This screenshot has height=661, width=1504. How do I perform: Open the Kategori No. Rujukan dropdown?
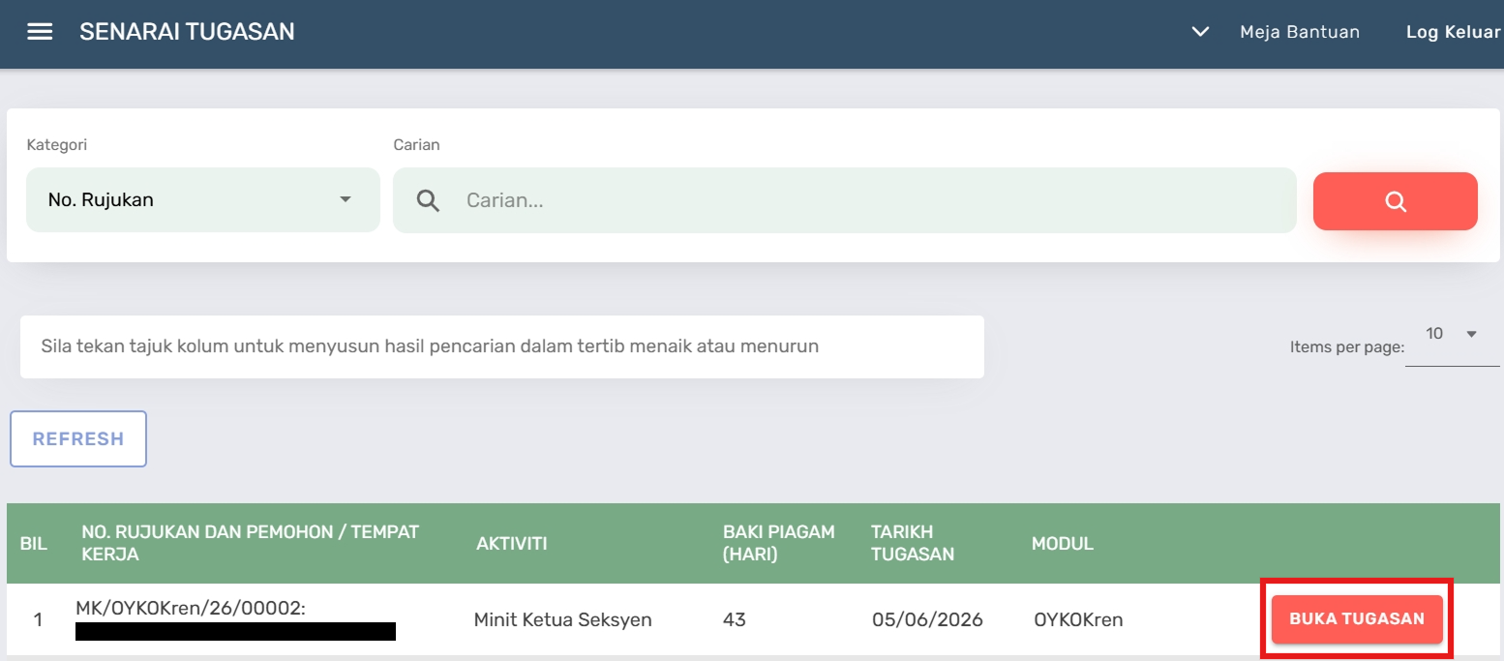point(203,200)
